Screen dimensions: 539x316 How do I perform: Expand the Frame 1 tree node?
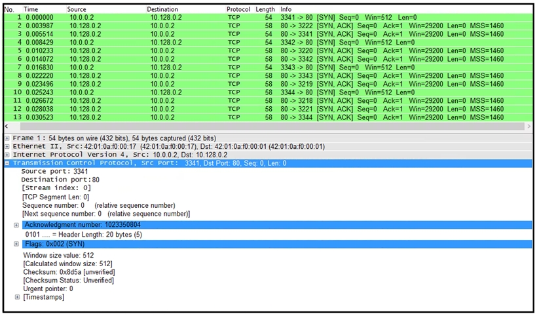[7, 138]
